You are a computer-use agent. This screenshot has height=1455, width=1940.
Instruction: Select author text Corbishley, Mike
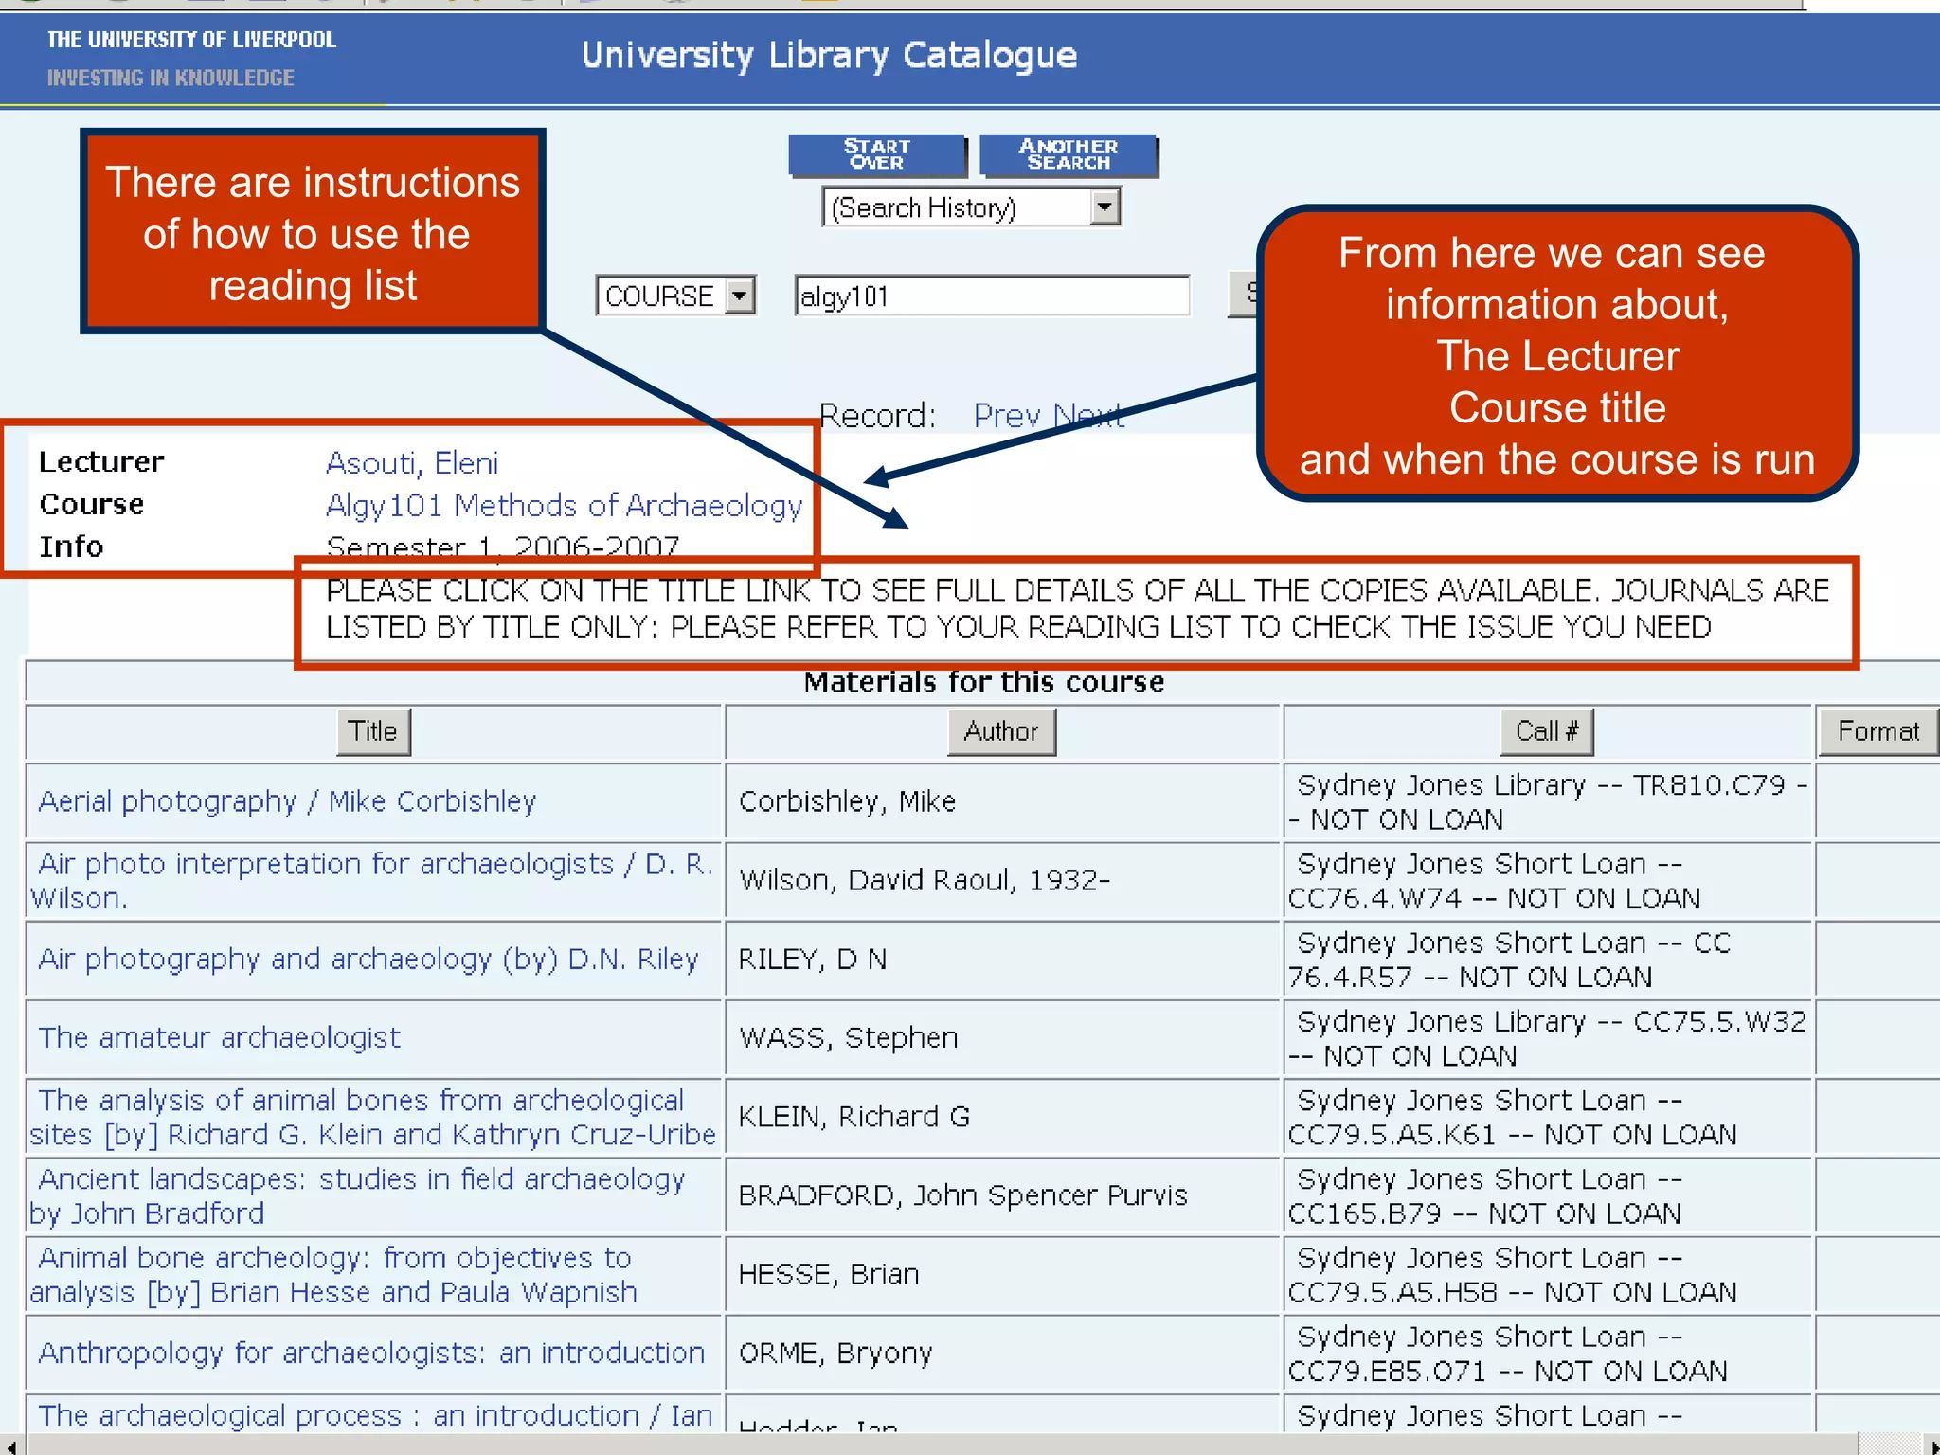[847, 801]
